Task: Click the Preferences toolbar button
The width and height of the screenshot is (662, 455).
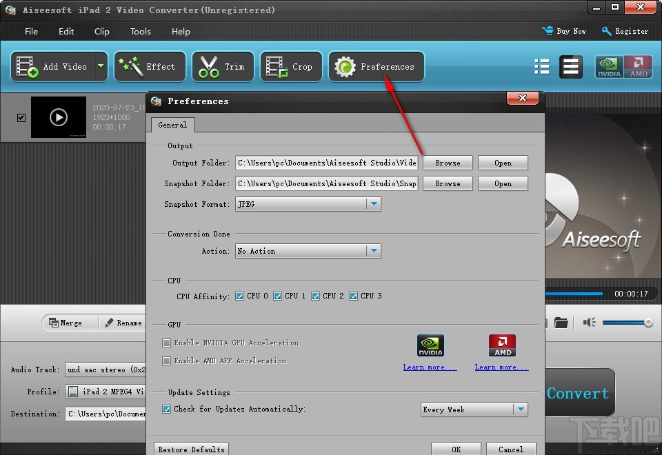Action: (377, 67)
